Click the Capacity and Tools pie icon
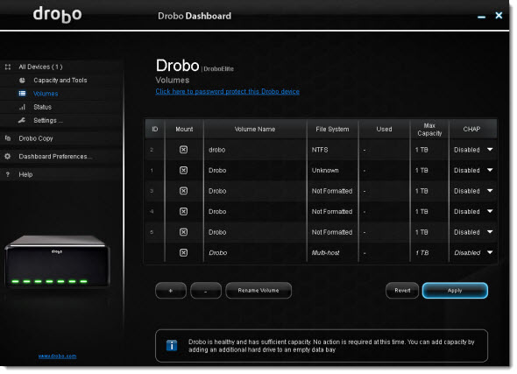This screenshot has height=374, width=517. coord(22,80)
